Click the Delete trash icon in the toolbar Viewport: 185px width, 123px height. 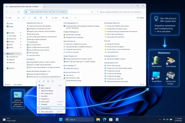point(47,18)
